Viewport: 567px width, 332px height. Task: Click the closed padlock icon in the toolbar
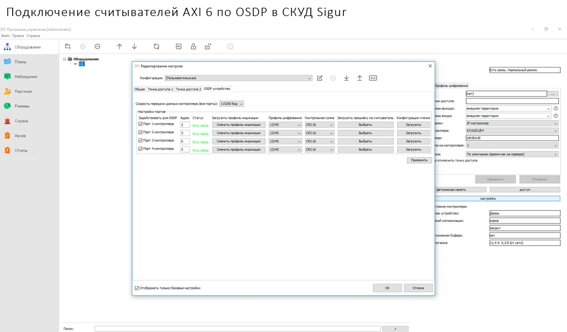[193, 47]
